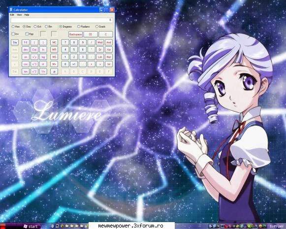Click the calculator display field

(x=62, y=20)
